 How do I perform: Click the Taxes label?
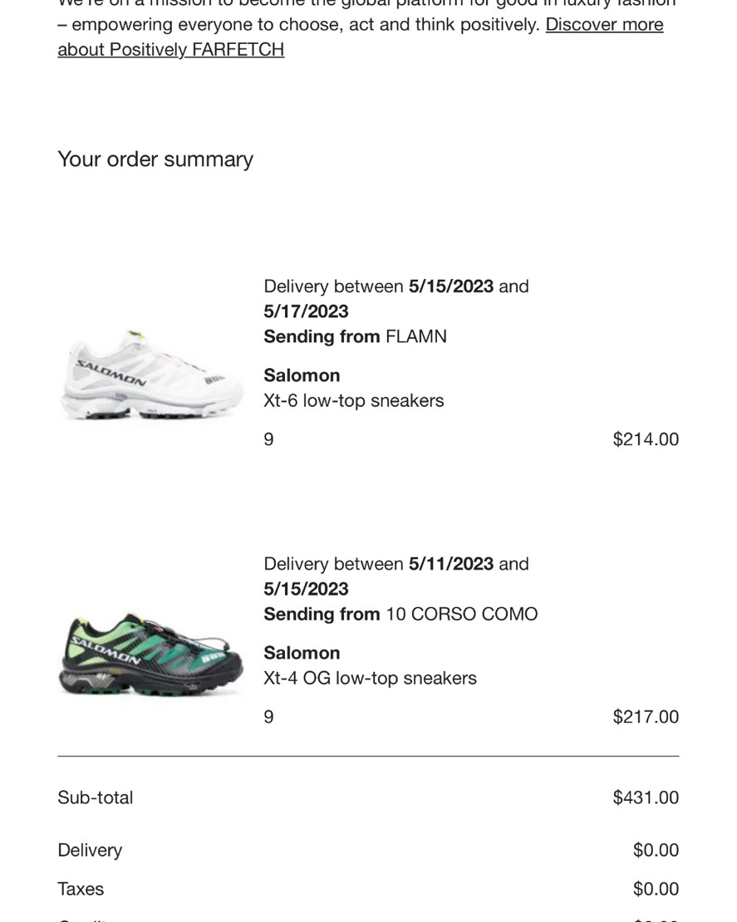(x=81, y=889)
